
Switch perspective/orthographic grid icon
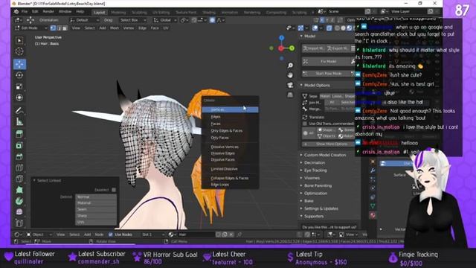click(x=290, y=95)
